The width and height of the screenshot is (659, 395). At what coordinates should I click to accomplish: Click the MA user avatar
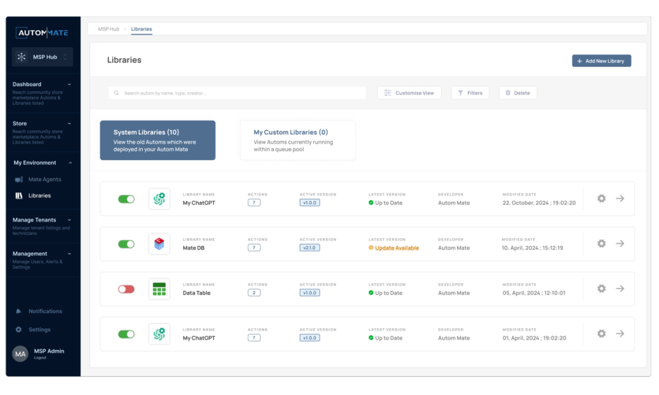[21, 354]
